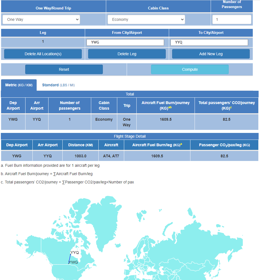Add a new leg to the trip

tap(211, 54)
